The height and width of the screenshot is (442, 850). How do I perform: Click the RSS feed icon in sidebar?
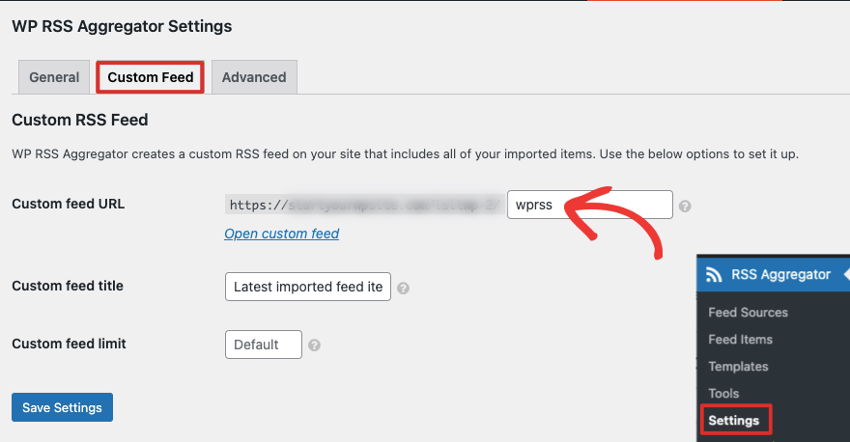click(714, 275)
